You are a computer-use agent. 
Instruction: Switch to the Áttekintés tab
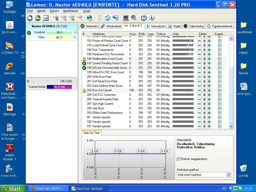89,26
